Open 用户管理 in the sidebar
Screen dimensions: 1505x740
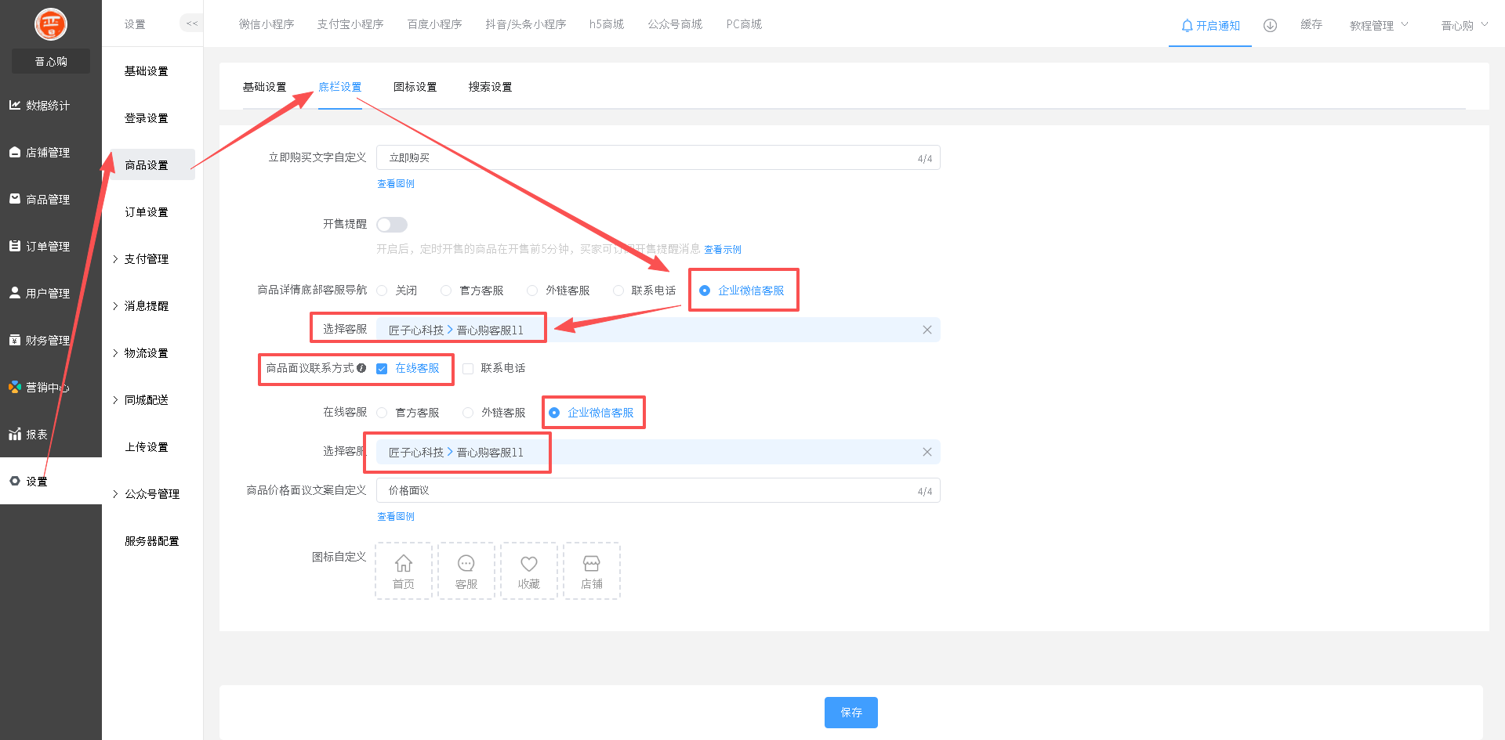click(x=39, y=293)
